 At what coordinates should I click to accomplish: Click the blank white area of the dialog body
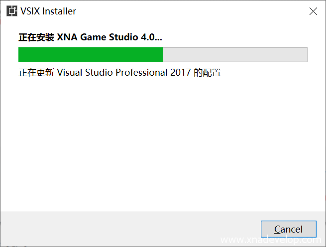[159, 144]
